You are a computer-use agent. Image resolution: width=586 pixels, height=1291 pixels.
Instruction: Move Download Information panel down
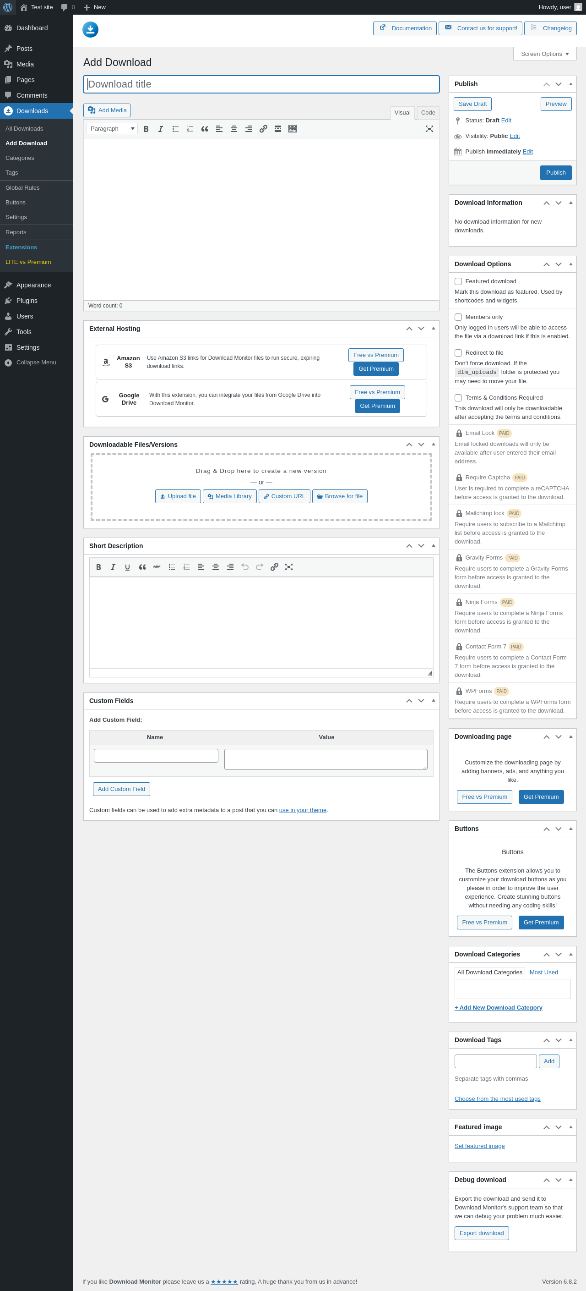pos(559,203)
